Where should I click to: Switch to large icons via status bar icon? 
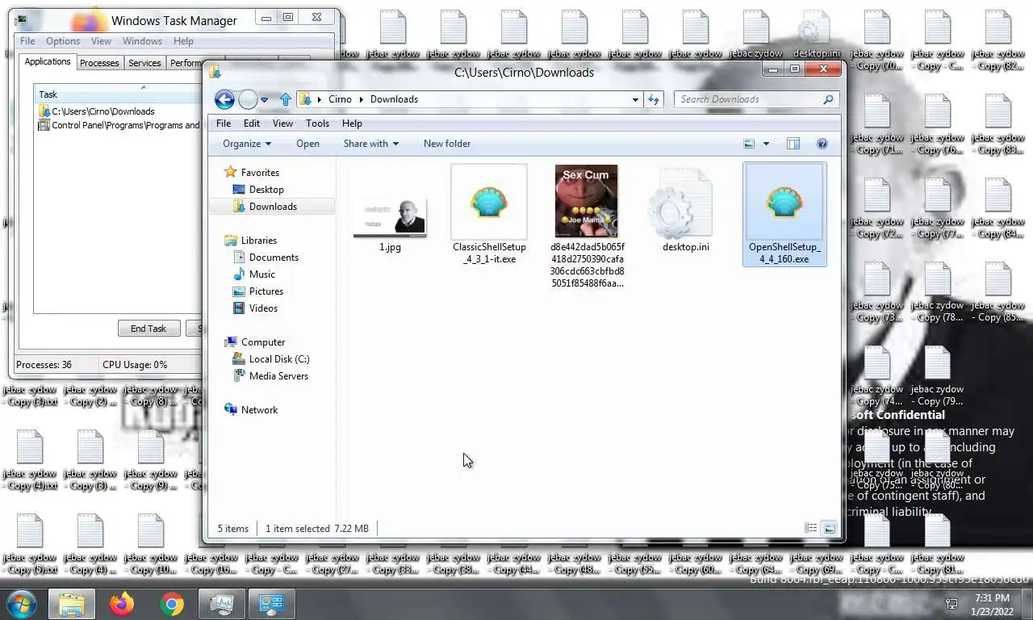(x=829, y=529)
